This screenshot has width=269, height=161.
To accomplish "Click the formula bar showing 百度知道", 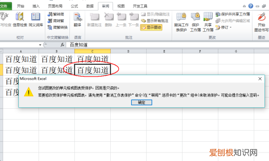I will point(167,45).
